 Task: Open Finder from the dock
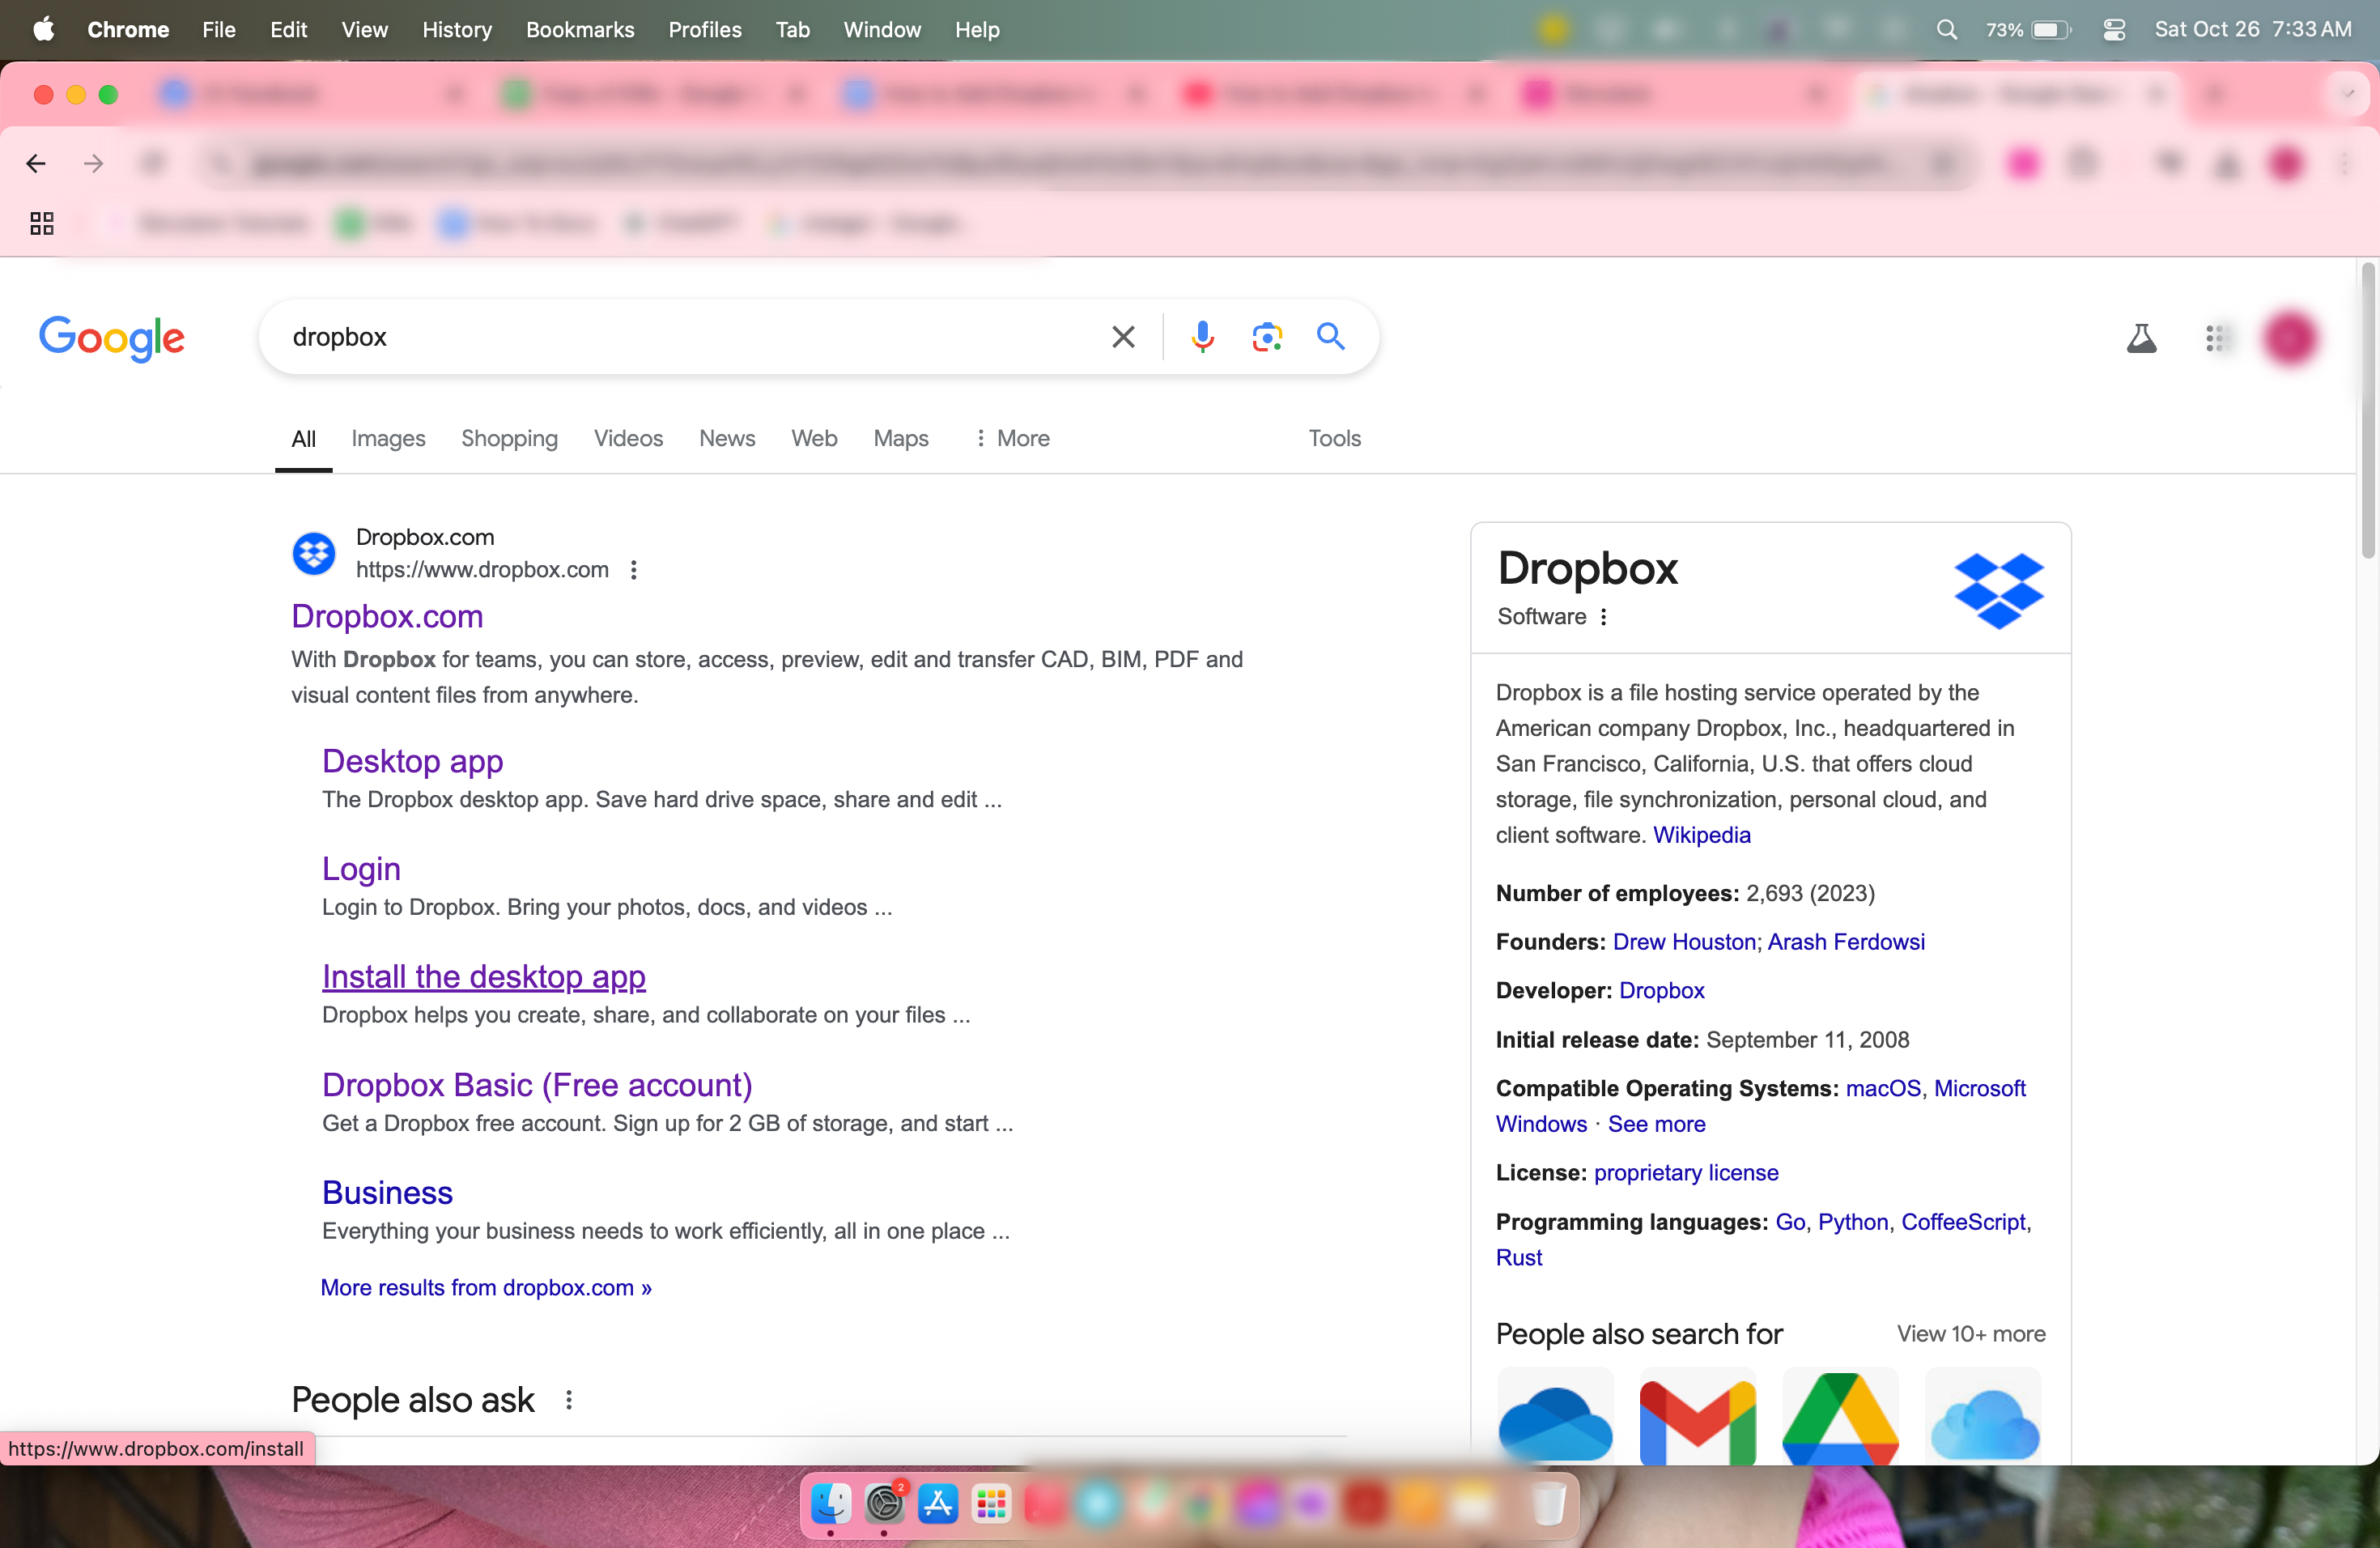coord(830,1503)
